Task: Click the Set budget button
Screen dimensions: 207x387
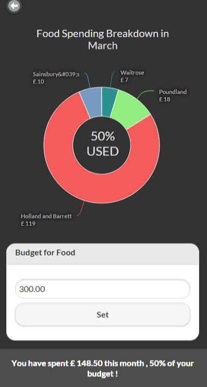Action: click(103, 314)
